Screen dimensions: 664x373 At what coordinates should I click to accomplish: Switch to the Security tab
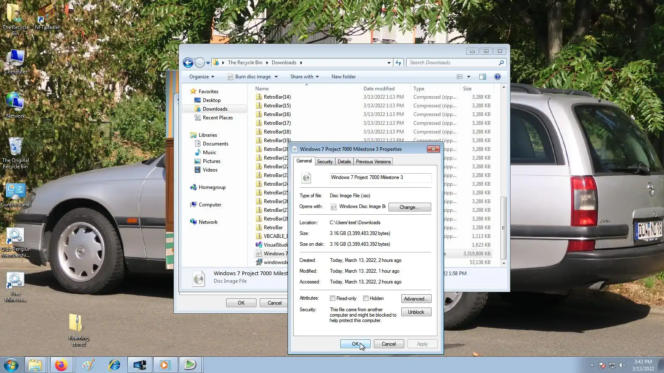coord(325,162)
